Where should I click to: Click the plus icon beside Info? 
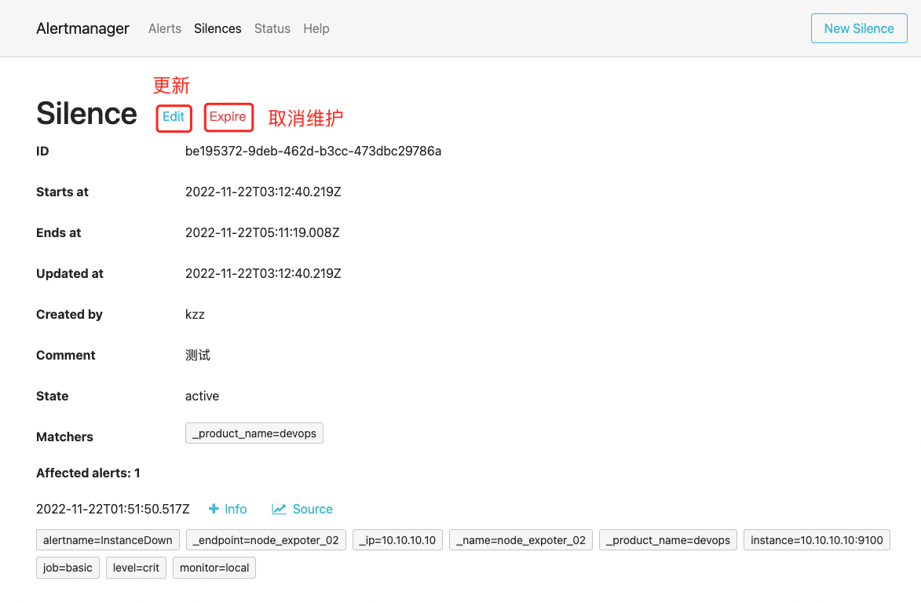(x=214, y=509)
